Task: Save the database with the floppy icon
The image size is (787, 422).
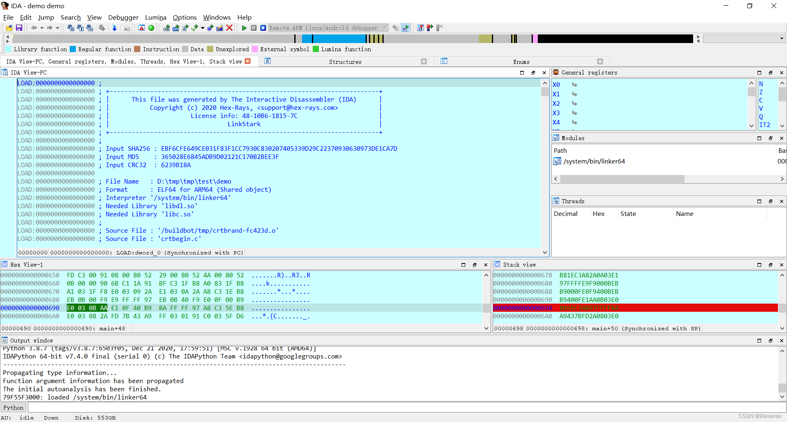Action: (19, 28)
